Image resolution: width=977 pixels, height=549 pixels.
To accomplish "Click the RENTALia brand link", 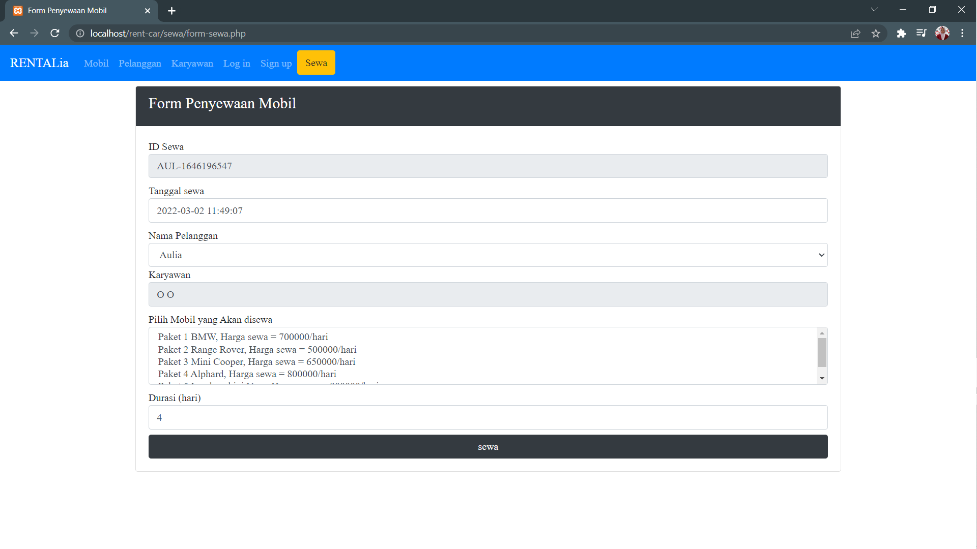I will coord(39,63).
